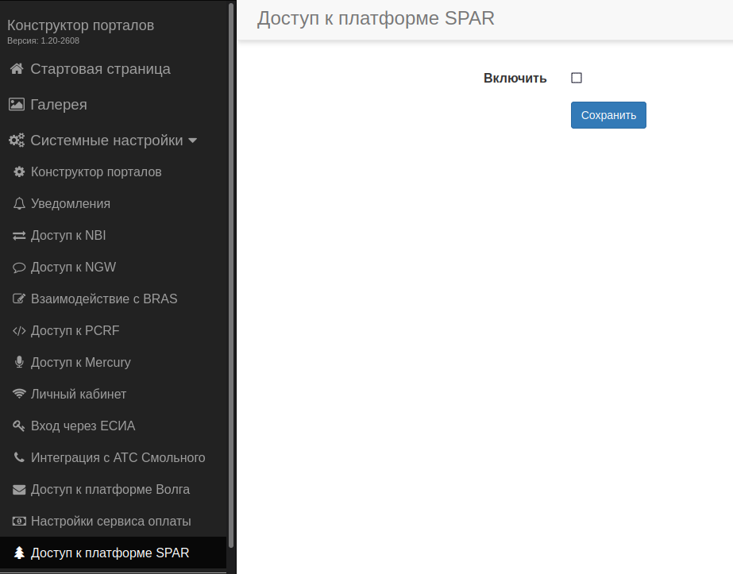Click the envelope icon beside Доступ к платформе Волга
Viewport: 733px width, 574px height.
(19, 489)
